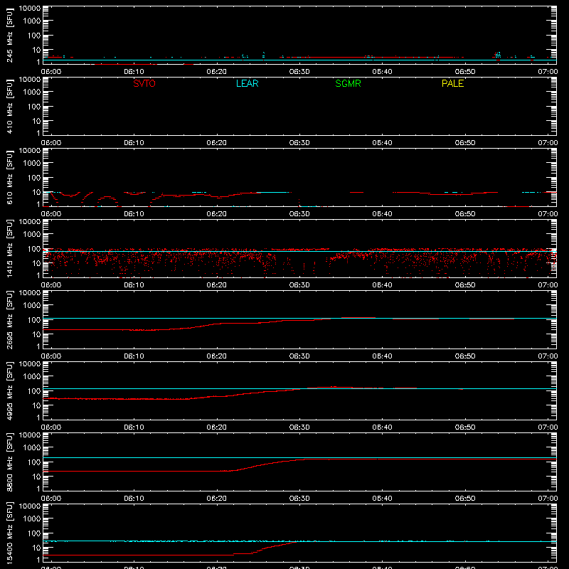Image resolution: width=569 pixels, height=569 pixels.
Task: Click the 100 tick label of 610 MHz panel
Action: click(x=34, y=178)
